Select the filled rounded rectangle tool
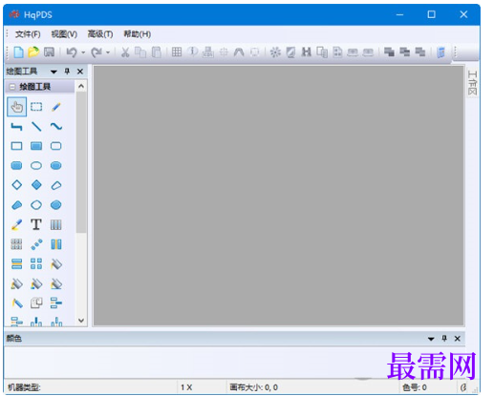Screen dimensions: 494x396 16,165
